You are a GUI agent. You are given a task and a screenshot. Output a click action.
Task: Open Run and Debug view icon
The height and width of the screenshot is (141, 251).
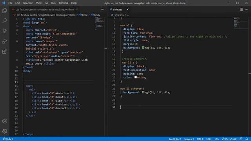coord(5,41)
